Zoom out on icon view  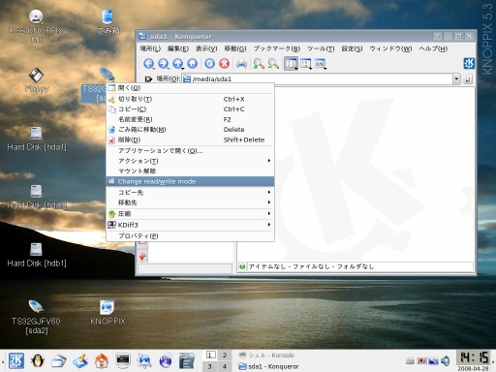273,63
